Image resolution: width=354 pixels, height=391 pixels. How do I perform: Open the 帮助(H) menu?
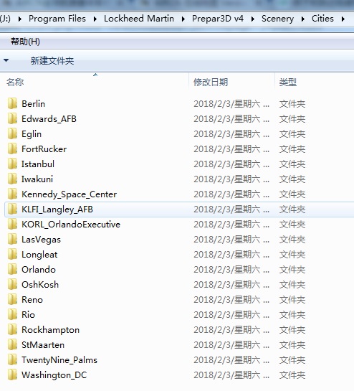(25, 42)
